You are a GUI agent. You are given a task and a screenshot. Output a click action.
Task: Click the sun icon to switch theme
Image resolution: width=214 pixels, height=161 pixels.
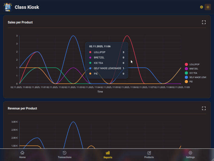click(208, 7)
